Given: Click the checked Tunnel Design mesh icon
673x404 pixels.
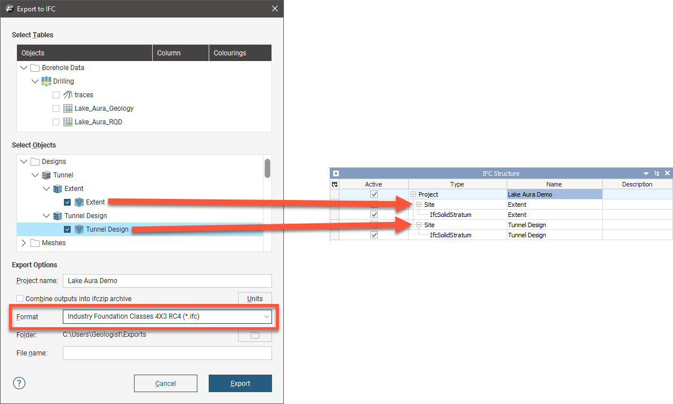Looking at the screenshot, I should [x=79, y=229].
